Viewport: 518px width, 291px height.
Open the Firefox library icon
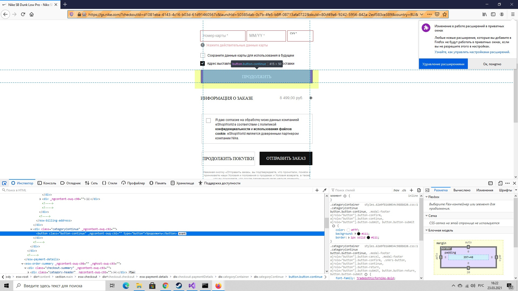pyautogui.click(x=485, y=14)
